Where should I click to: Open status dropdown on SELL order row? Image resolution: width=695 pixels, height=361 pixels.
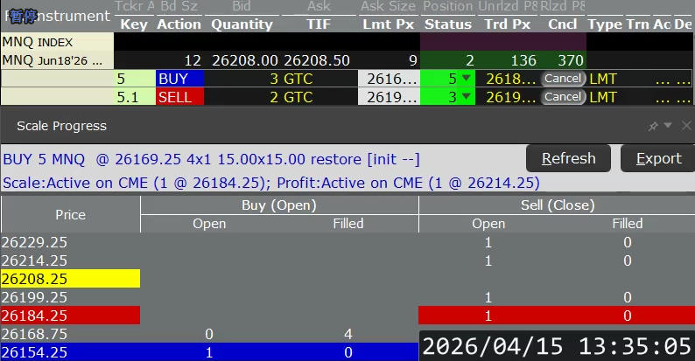pos(466,97)
